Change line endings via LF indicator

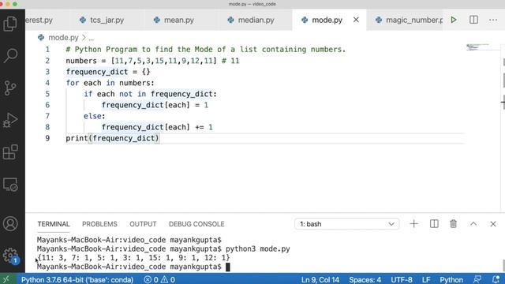click(x=426, y=279)
